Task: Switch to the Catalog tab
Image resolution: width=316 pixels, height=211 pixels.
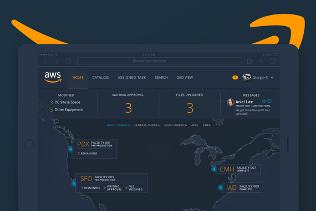Action: (100, 78)
